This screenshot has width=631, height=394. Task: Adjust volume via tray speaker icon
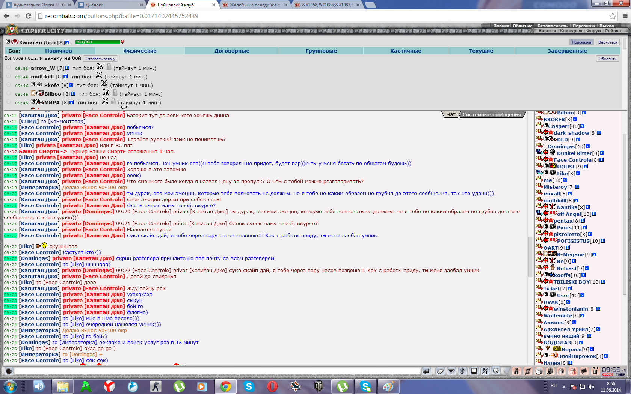[x=591, y=386]
